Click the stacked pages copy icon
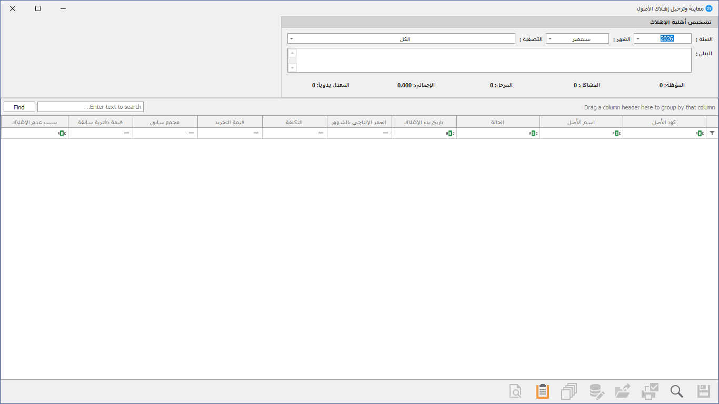The image size is (719, 404). (x=569, y=391)
